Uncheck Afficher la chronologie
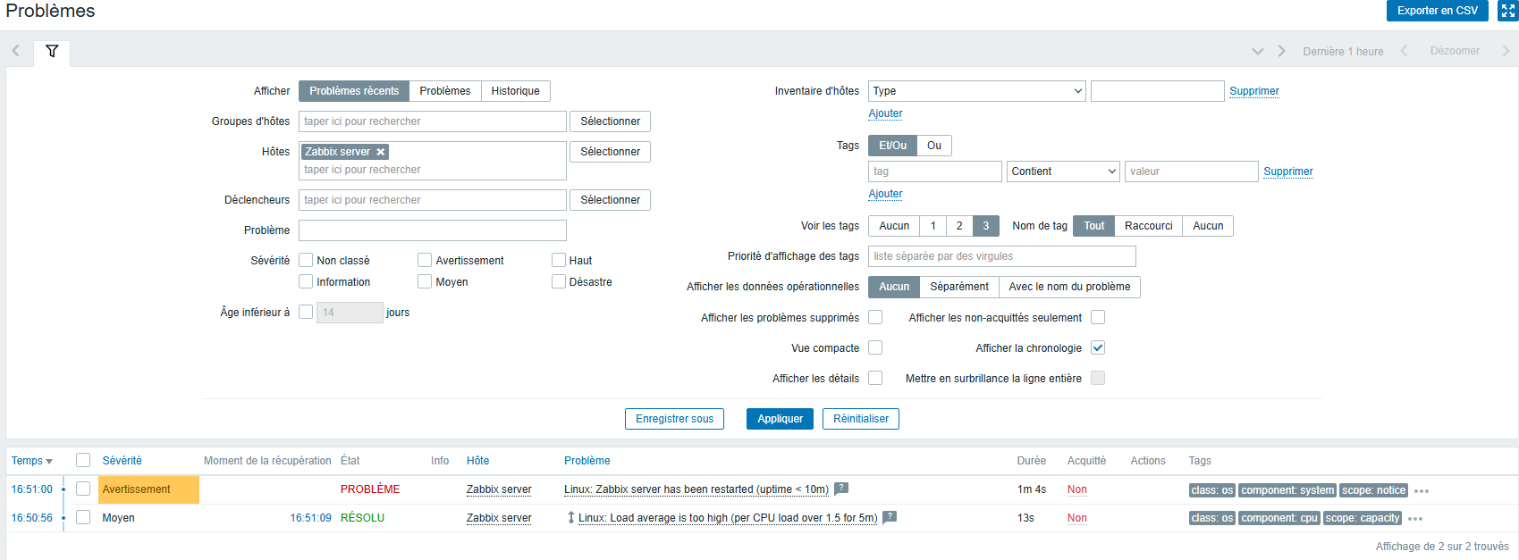 pos(1098,348)
